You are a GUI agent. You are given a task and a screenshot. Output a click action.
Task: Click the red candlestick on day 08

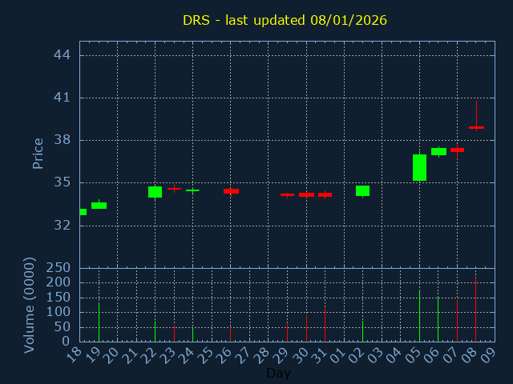pyautogui.click(x=476, y=127)
